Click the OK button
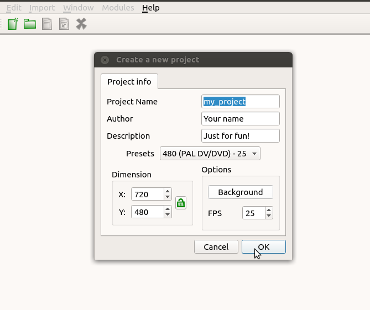The image size is (370, 310). pyautogui.click(x=264, y=247)
